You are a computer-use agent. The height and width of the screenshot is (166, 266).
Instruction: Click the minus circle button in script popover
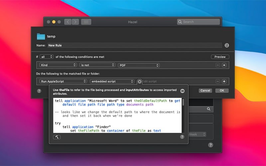pos(182,91)
